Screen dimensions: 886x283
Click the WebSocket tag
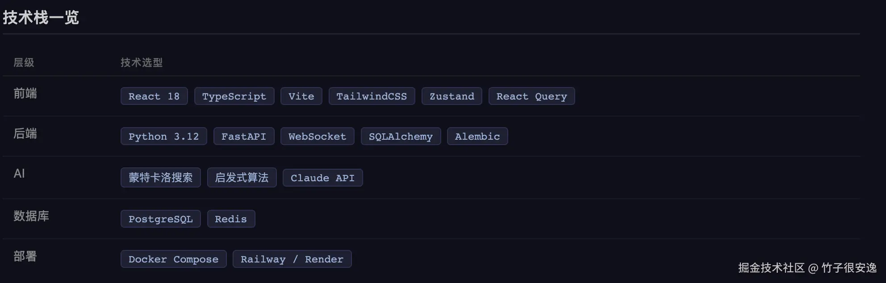317,137
